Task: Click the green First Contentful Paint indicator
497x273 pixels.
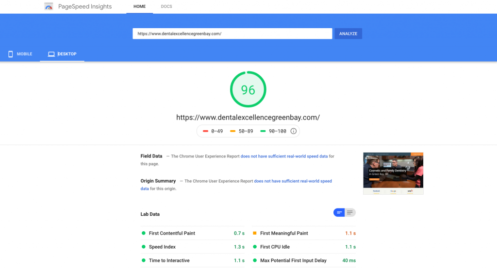Action: tap(144, 233)
